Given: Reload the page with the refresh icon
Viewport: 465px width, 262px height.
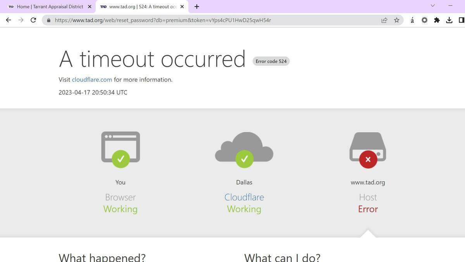Looking at the screenshot, I should point(33,20).
